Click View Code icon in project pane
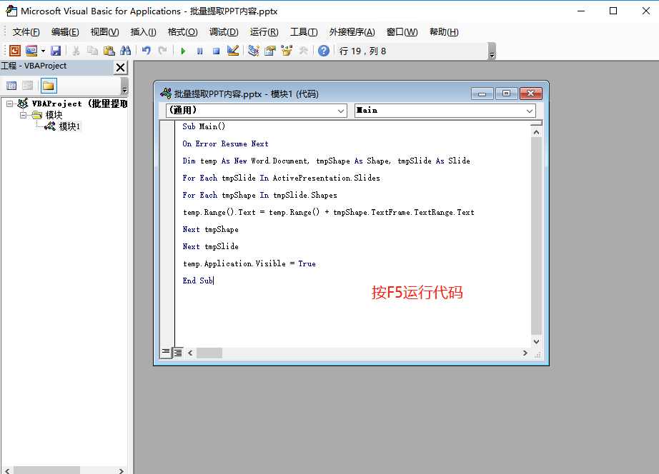The width and height of the screenshot is (659, 474). point(11,86)
